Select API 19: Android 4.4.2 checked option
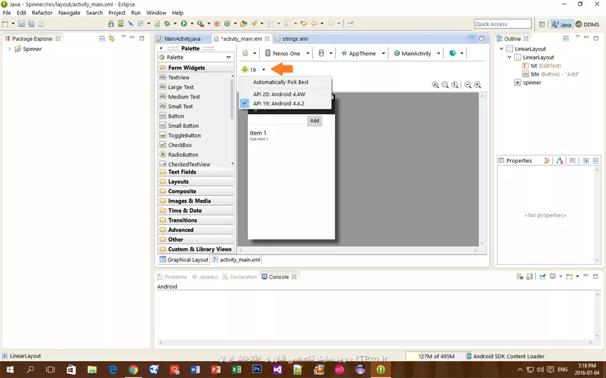 pos(285,103)
